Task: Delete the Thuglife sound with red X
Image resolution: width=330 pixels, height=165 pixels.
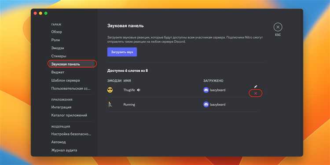Action: coord(256,93)
